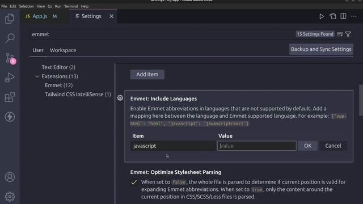Viewport: 363px width, 204px height.
Task: Switch to User settings scope
Action: pyautogui.click(x=38, y=50)
